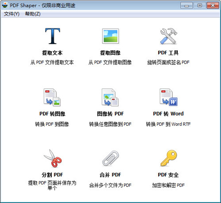Click the PDF 工具 heading
Image resolution: width=221 pixels, height=203 pixels.
tap(168, 53)
